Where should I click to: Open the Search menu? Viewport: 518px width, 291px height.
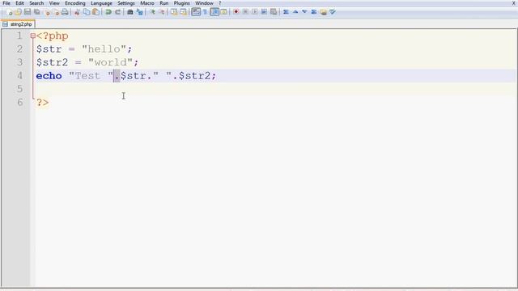pos(36,3)
